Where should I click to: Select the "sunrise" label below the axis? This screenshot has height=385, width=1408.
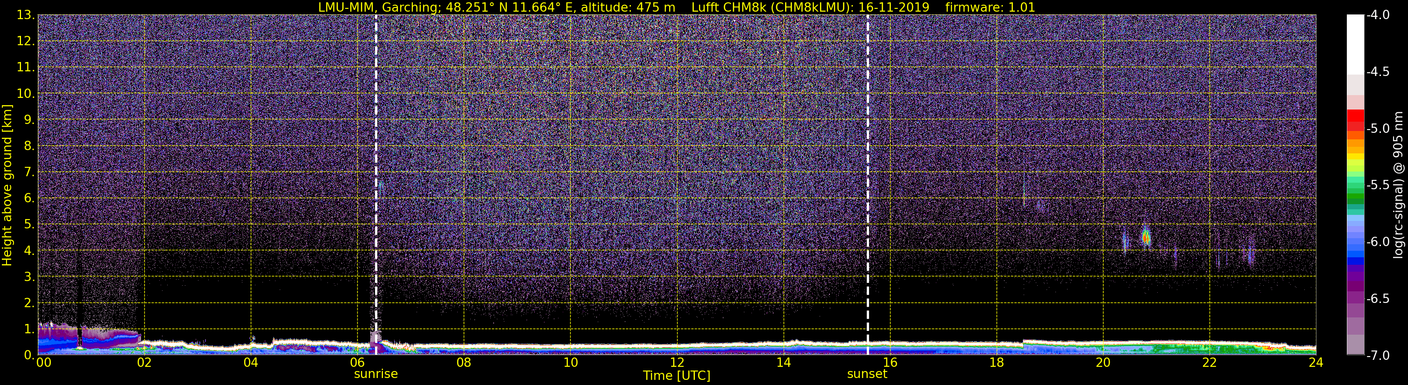point(376,374)
